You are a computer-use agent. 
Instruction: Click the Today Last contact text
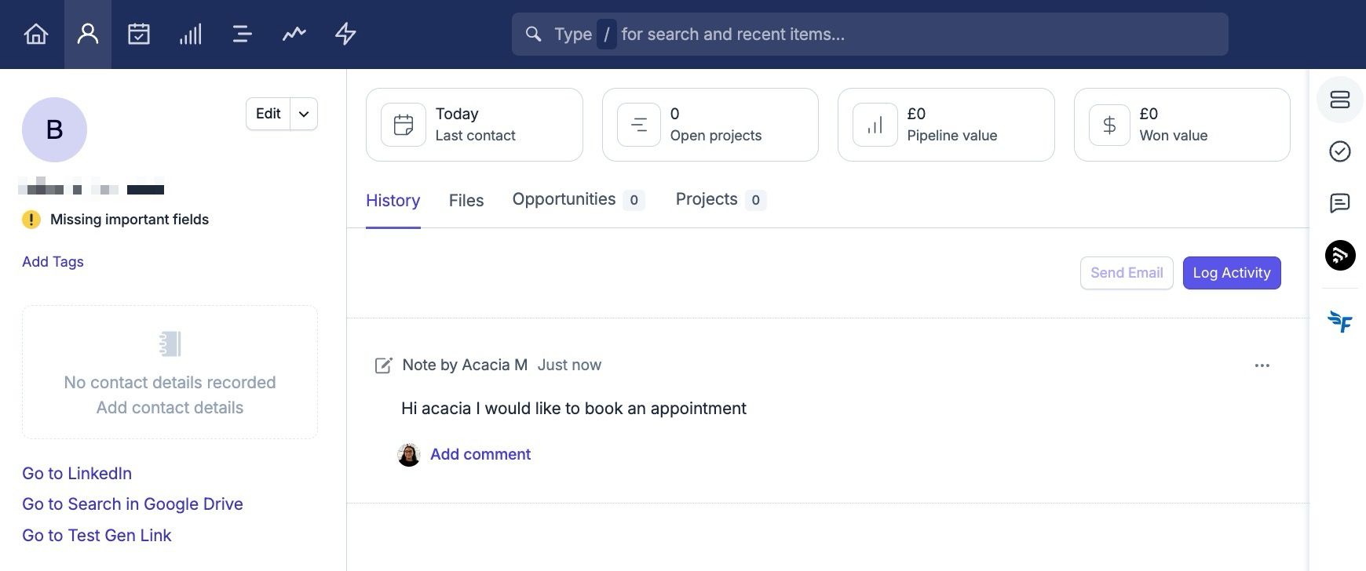tap(476, 125)
